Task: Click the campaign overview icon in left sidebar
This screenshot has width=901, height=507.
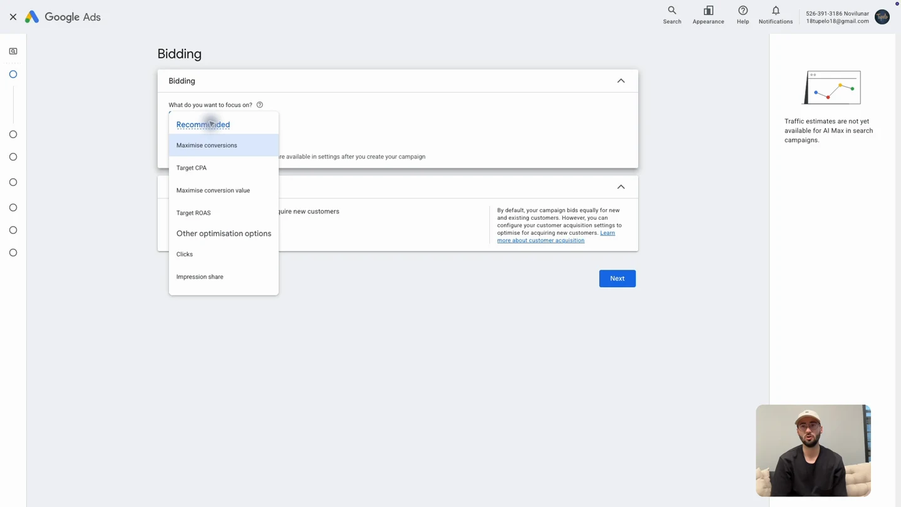Action: pyautogui.click(x=13, y=51)
